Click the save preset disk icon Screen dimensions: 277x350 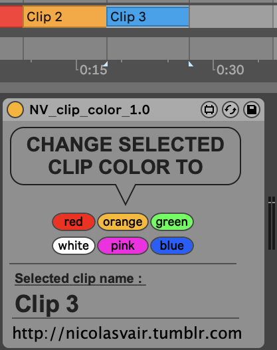[252, 110]
